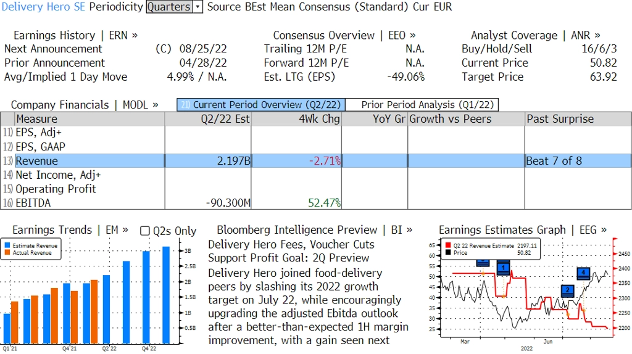632x354 pixels.
Task: Switch to Prior Period Analysis (Q1/22) tab
Action: pos(422,105)
